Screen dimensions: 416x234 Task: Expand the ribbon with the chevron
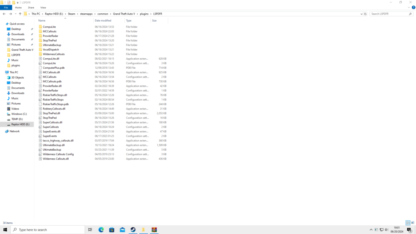click(409, 7)
